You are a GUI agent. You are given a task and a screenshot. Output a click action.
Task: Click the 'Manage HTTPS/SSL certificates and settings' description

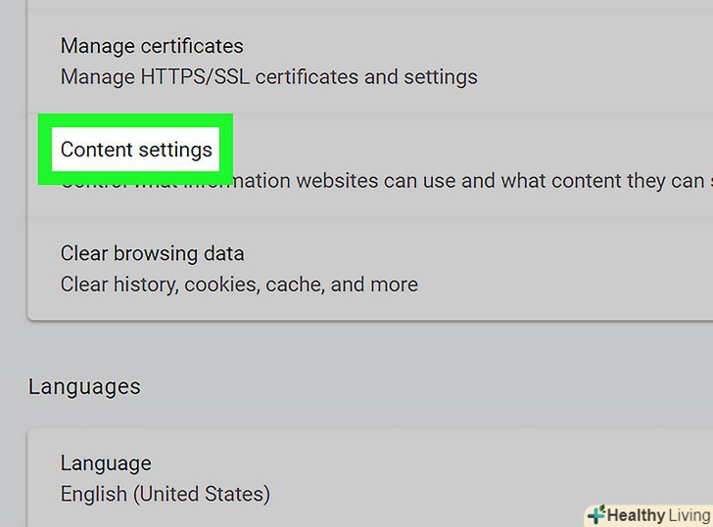click(268, 76)
